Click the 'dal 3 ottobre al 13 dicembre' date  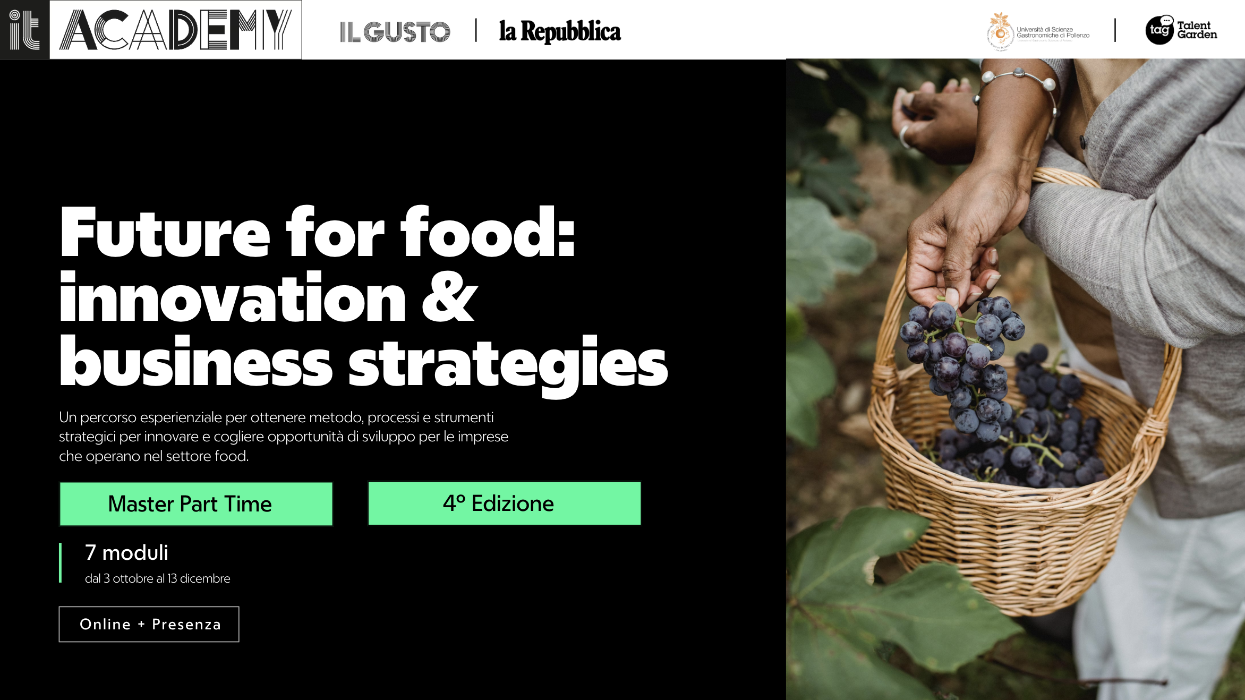(x=158, y=578)
